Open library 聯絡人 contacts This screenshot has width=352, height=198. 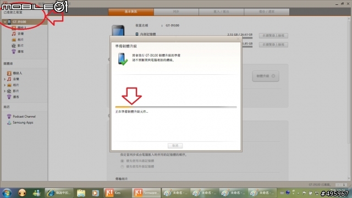point(15,73)
